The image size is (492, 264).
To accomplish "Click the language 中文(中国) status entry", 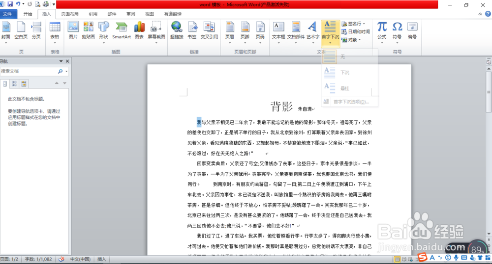I will (80, 259).
